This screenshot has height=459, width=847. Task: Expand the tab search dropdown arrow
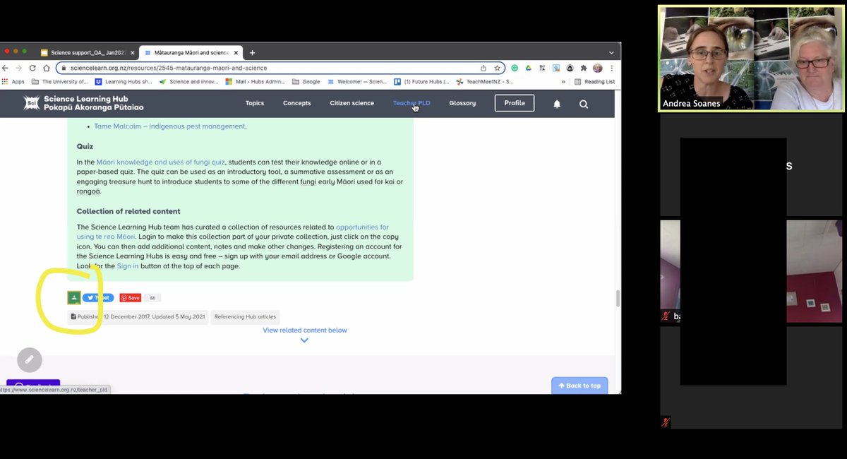click(611, 53)
